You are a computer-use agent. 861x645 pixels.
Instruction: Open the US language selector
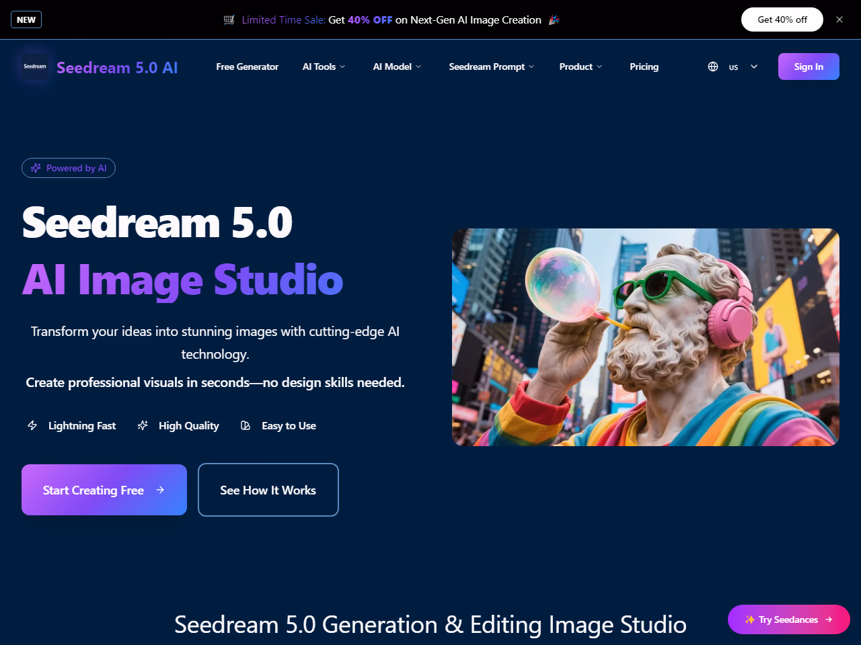pos(742,67)
